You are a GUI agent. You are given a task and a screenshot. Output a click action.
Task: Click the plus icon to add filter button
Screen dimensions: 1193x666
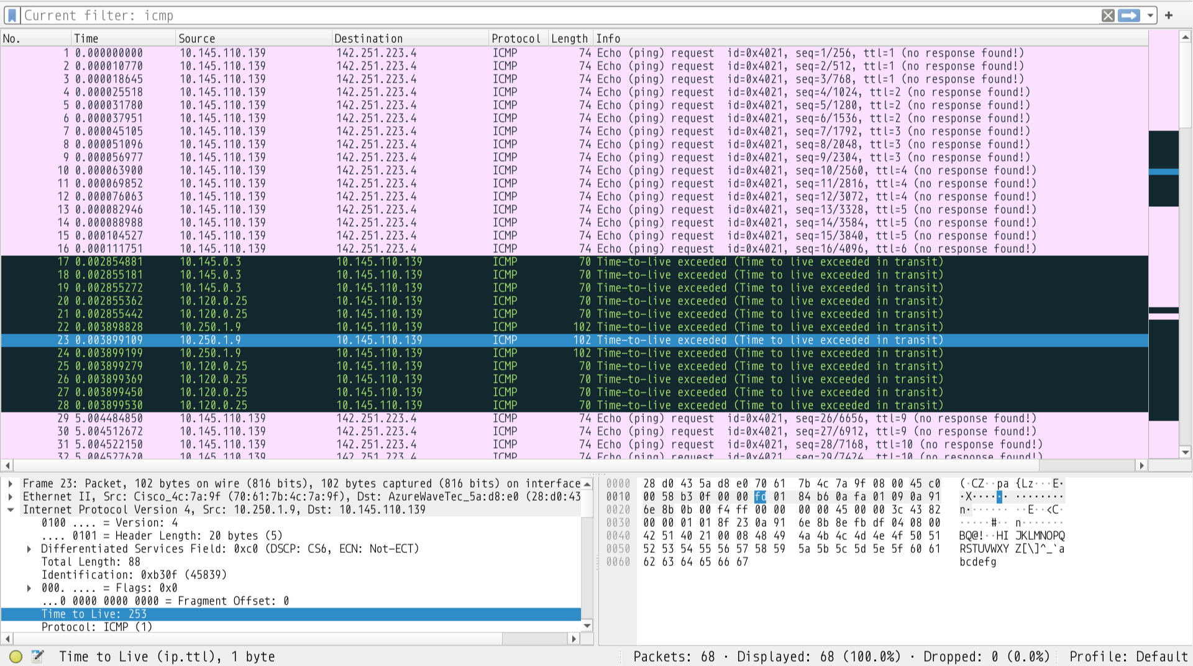pos(1169,16)
